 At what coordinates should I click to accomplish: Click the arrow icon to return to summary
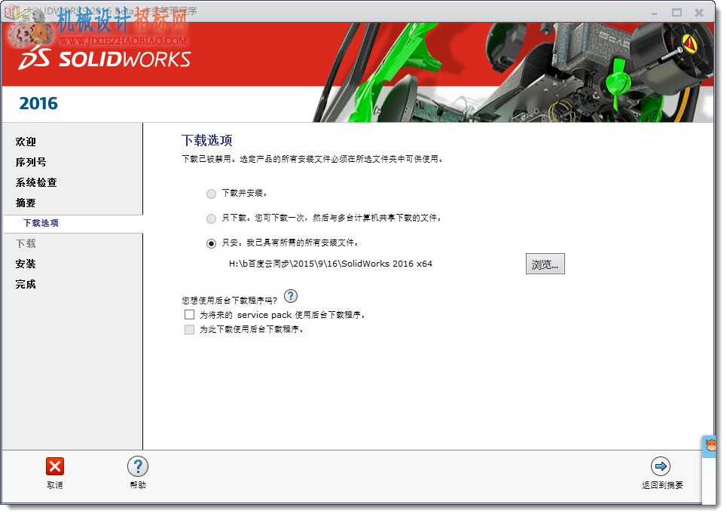click(661, 466)
